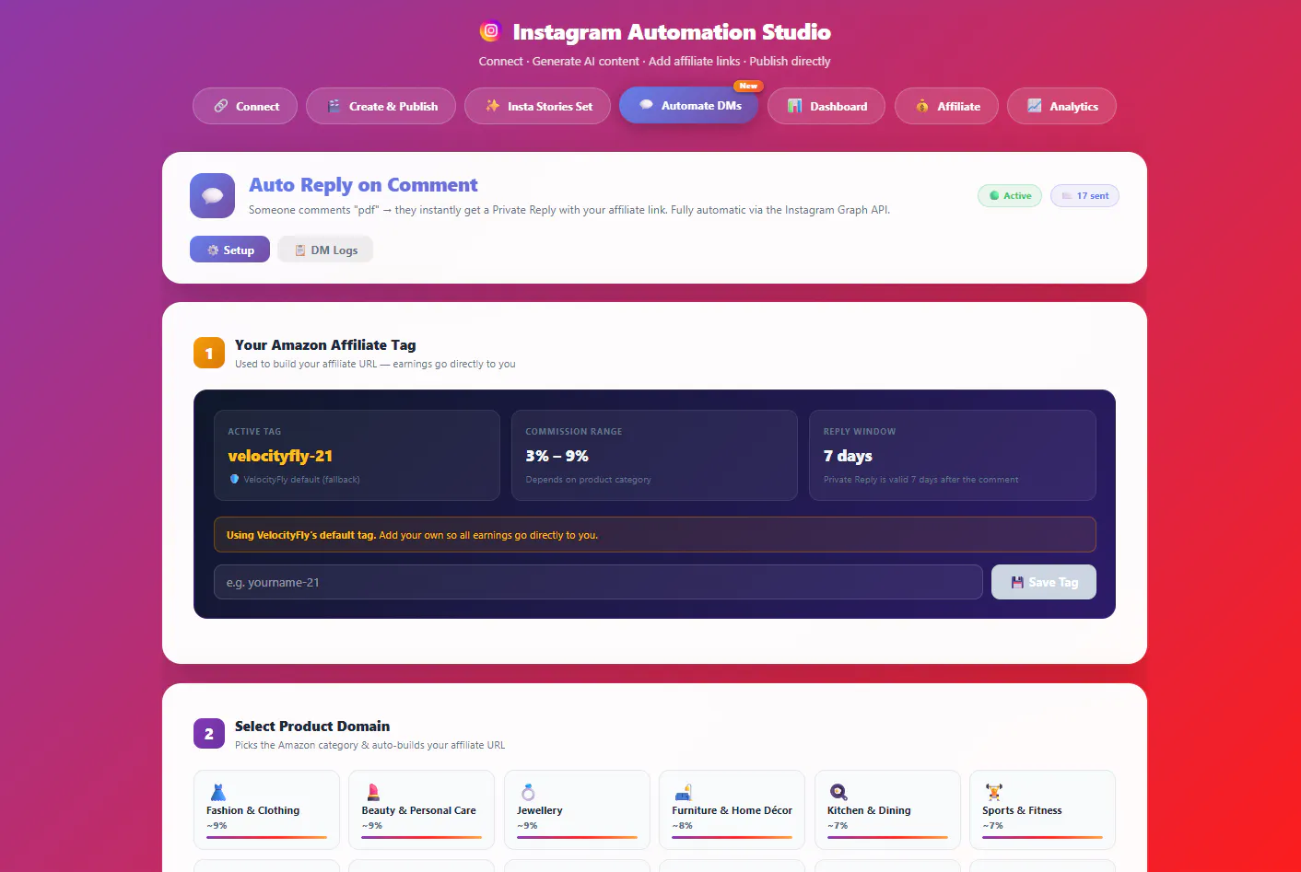Select the Beauty & Personal Care card
Viewport: 1301px width, 872px height.
point(421,809)
